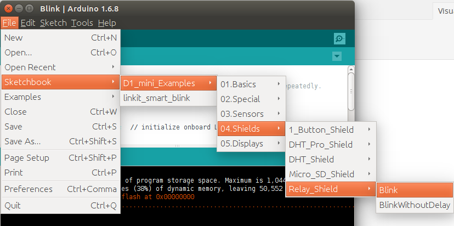Choose Print from File menu
454x226 pixels.
coord(60,173)
